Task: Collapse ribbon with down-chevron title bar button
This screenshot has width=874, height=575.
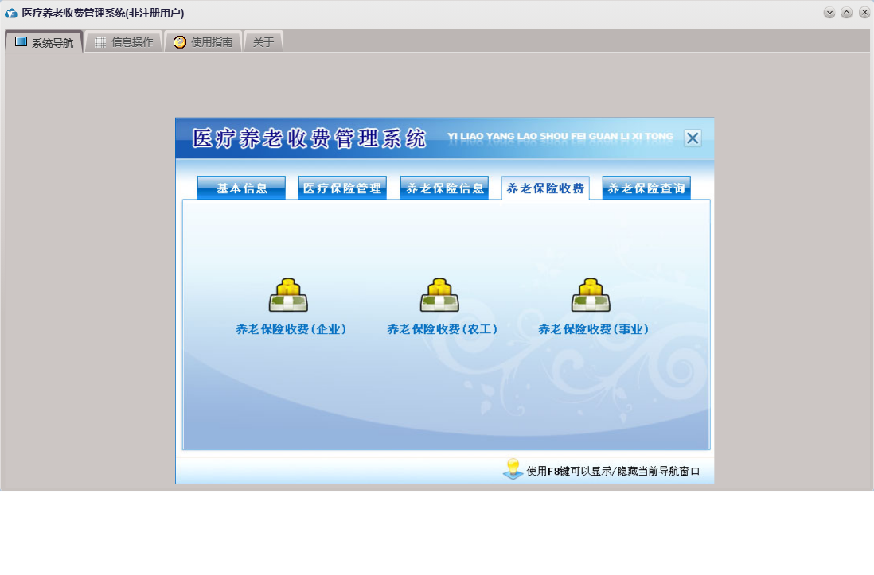Action: [829, 12]
